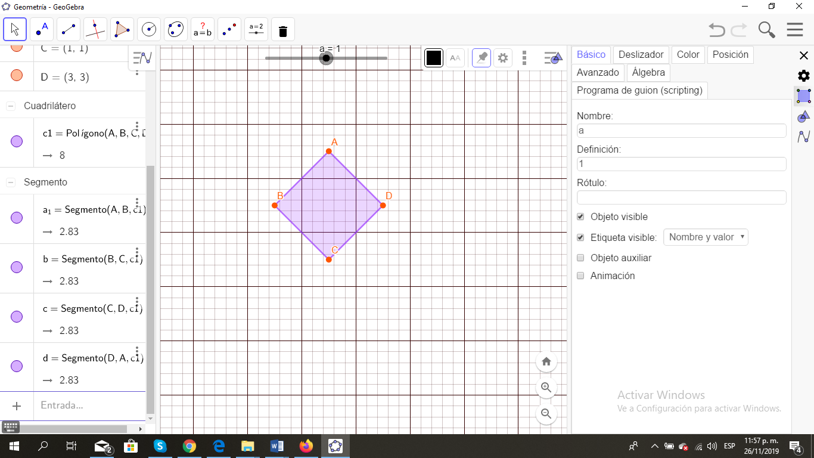The height and width of the screenshot is (458, 814).
Task: Select the Slider tool from the toolbar
Action: [255, 29]
